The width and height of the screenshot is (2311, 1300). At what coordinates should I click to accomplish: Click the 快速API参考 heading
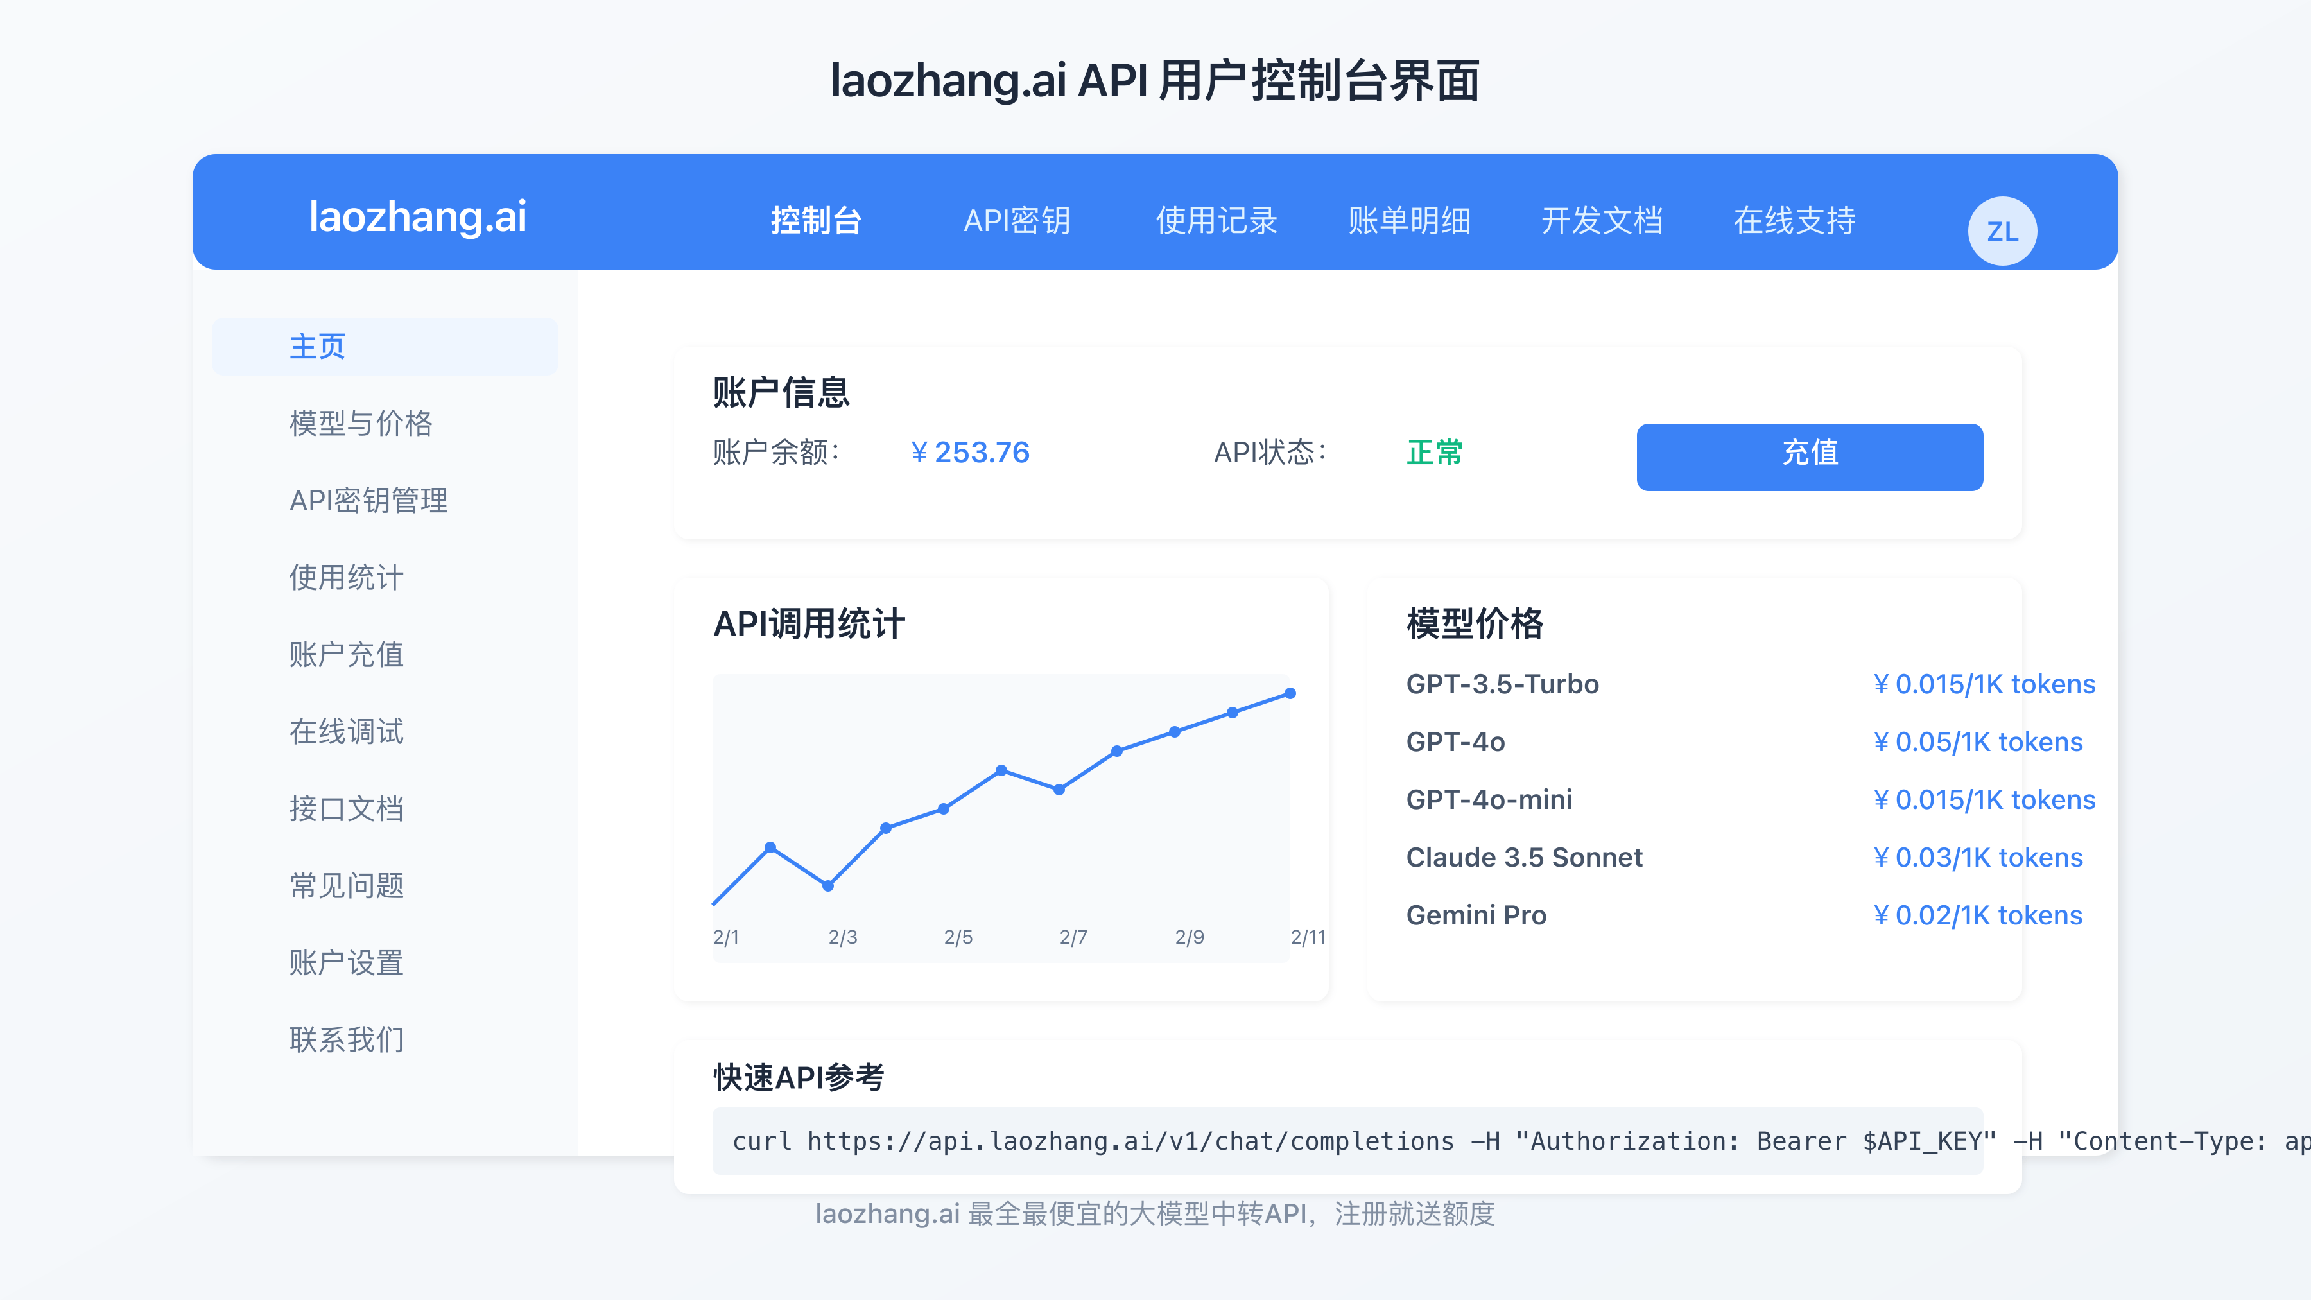pos(799,1077)
